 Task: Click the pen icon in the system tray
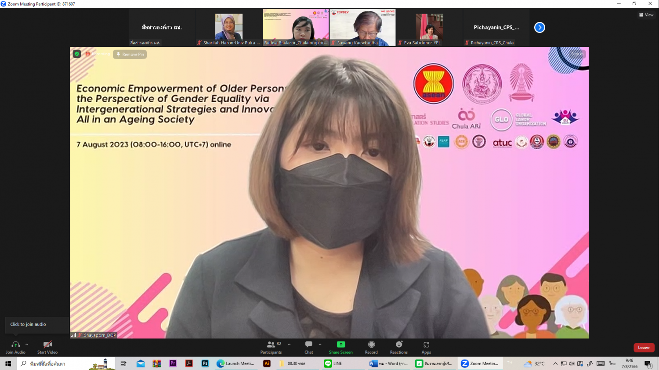[590, 363]
